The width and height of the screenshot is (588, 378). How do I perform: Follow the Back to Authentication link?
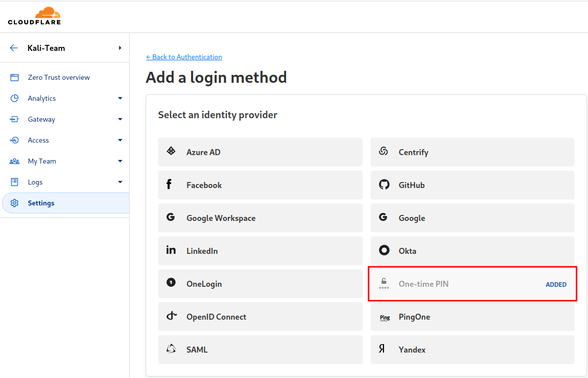(x=184, y=57)
